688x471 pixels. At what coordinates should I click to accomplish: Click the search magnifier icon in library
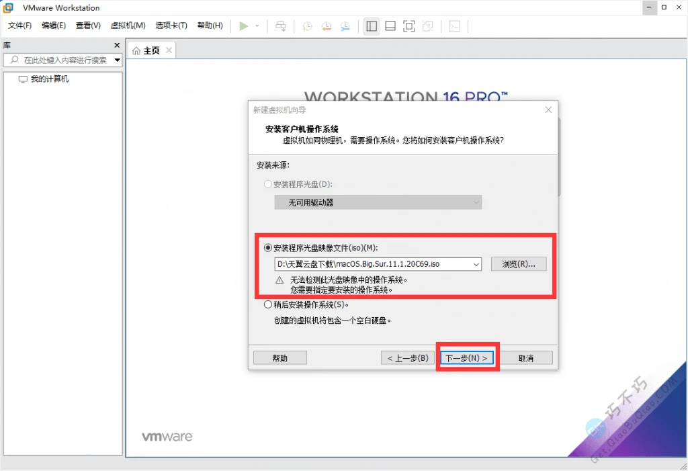coord(15,60)
